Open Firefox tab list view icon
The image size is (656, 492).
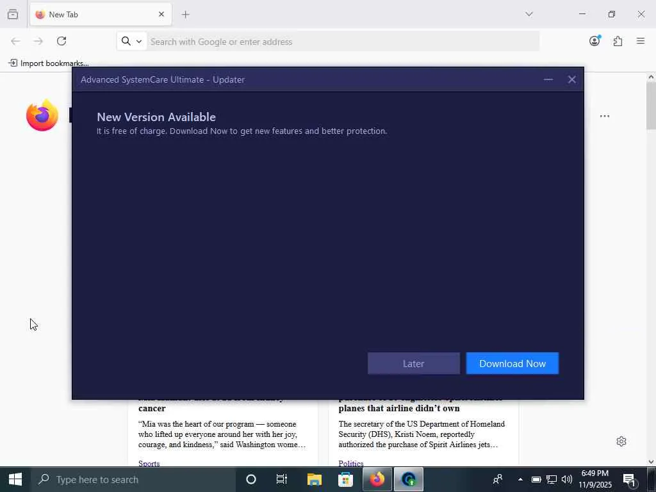click(x=13, y=14)
